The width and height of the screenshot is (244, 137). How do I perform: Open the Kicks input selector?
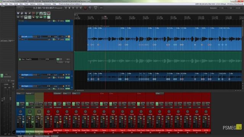click(x=67, y=107)
